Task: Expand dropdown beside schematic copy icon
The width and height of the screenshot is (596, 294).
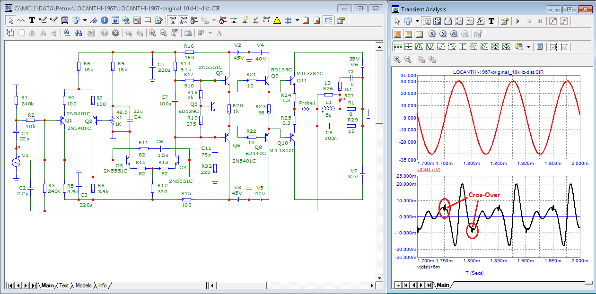Action: 85,20
